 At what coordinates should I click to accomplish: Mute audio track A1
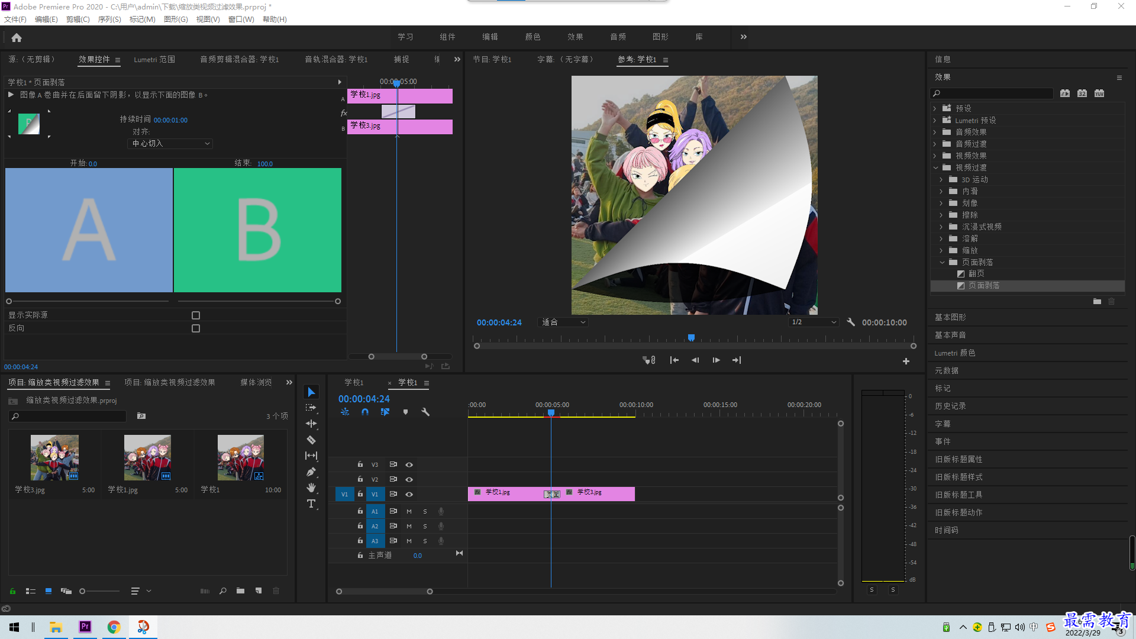click(409, 511)
